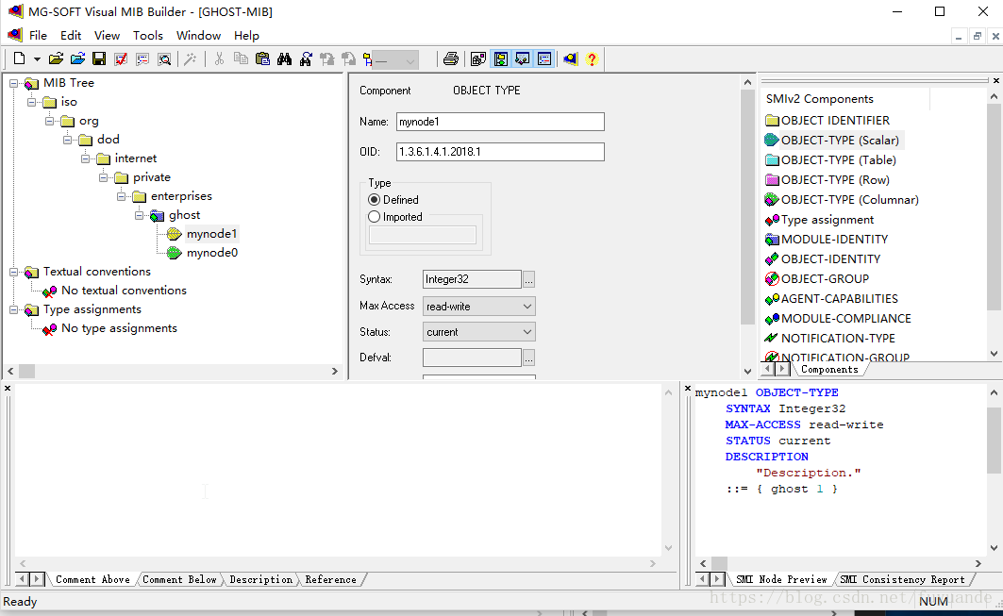Click the binoculars Find icon
The height and width of the screenshot is (616, 1003).
coord(284,58)
